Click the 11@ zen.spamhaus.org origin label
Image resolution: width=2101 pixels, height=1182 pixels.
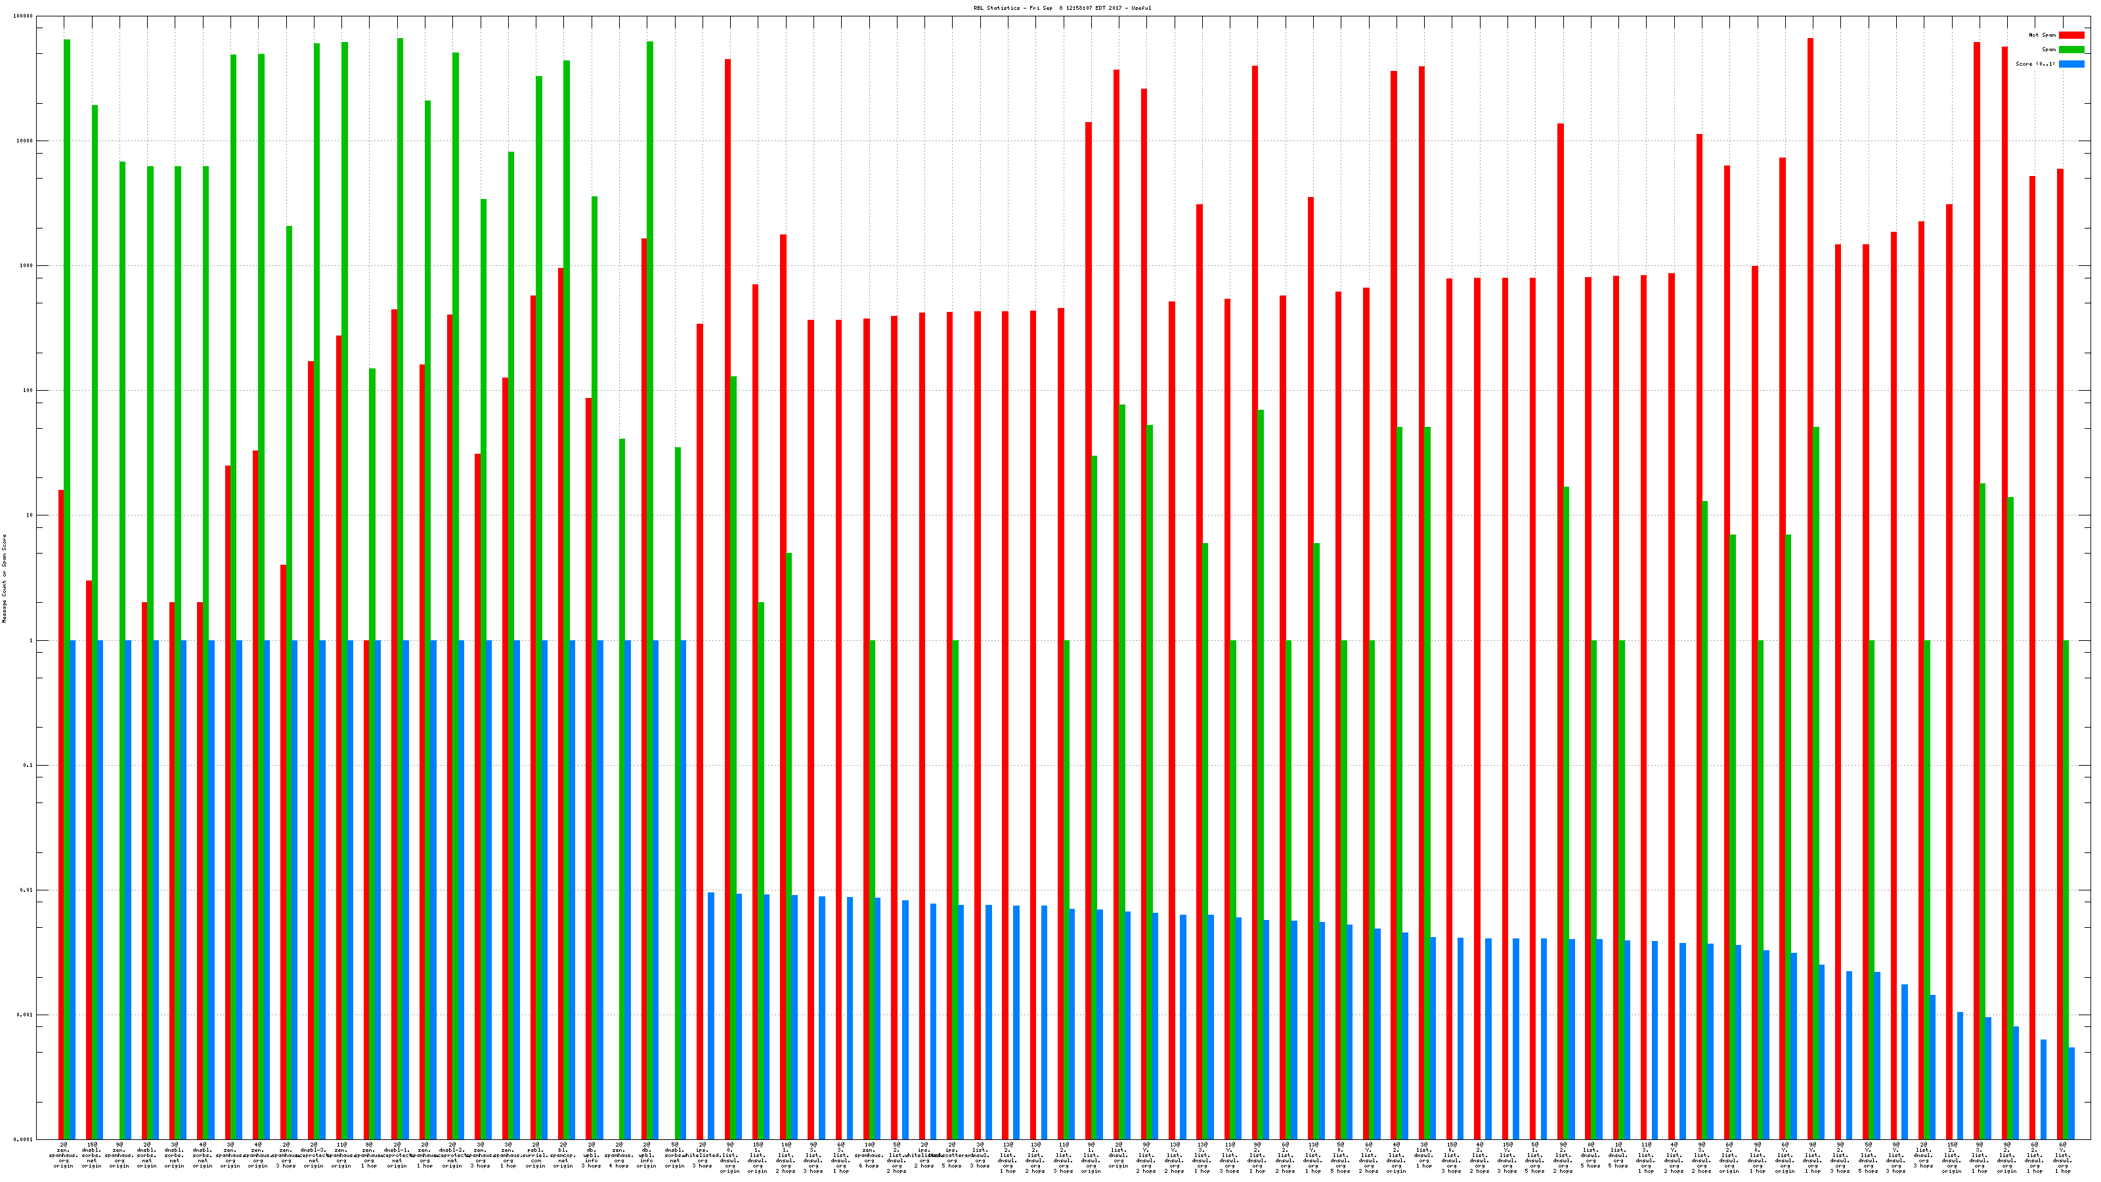pyautogui.click(x=341, y=1155)
